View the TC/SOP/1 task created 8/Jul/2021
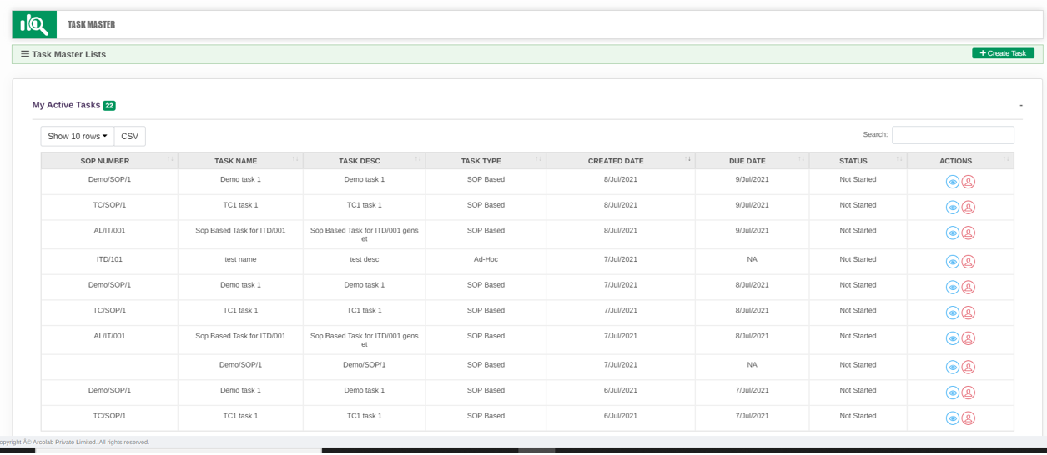This screenshot has height=455, width=1047. point(952,207)
